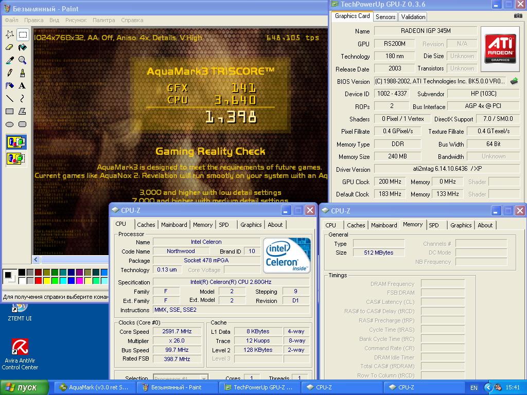This screenshot has height=395, width=527.
Task: Pick the black color swatch in Paint palette
Action: pos(22,273)
